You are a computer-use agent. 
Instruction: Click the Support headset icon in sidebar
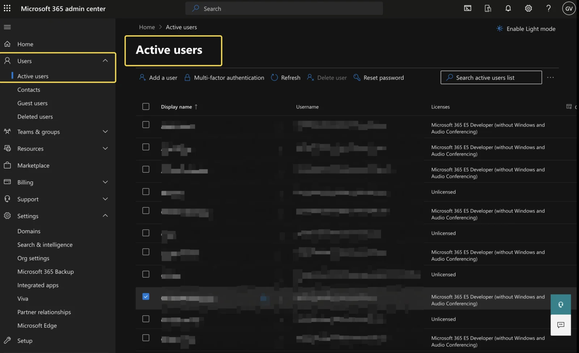(7, 199)
